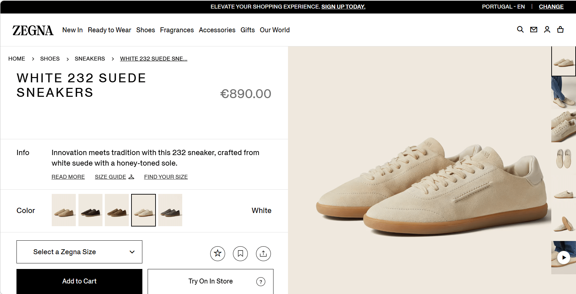Viewport: 576px width, 294px height.
Task: Select the dark brown sneaker color swatch
Action: (90, 210)
